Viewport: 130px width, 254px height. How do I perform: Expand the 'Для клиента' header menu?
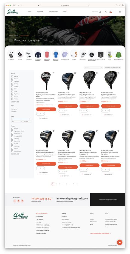pos(53,12)
